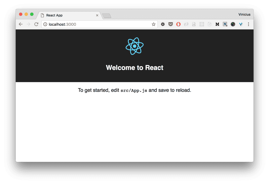This screenshot has width=269, height=184.
Task: Go back to the previous page
Action: click(21, 24)
